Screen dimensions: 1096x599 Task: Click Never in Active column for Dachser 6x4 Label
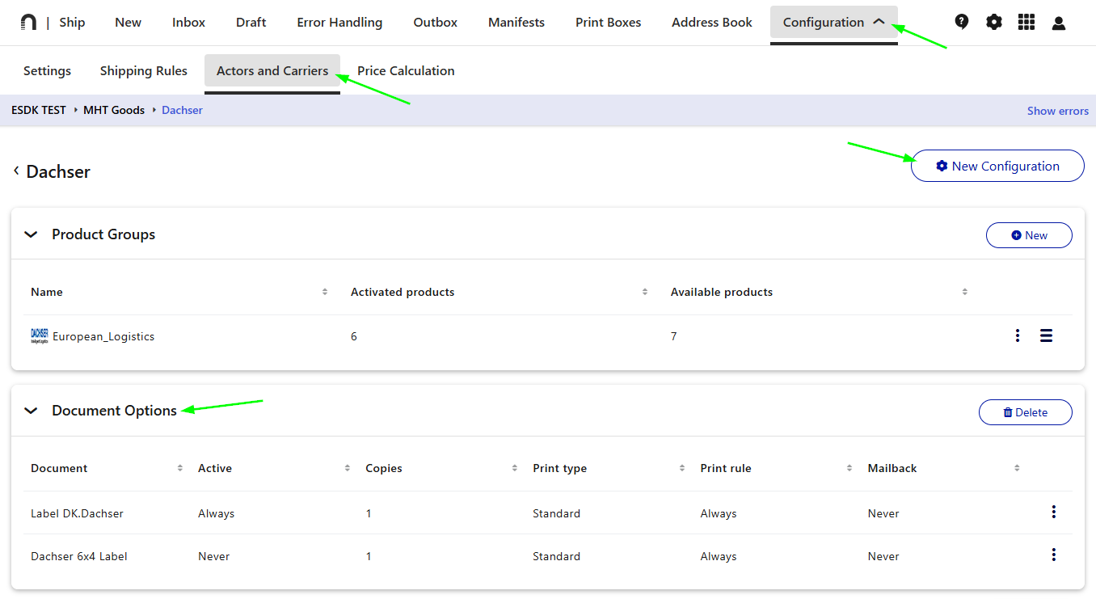coord(214,556)
